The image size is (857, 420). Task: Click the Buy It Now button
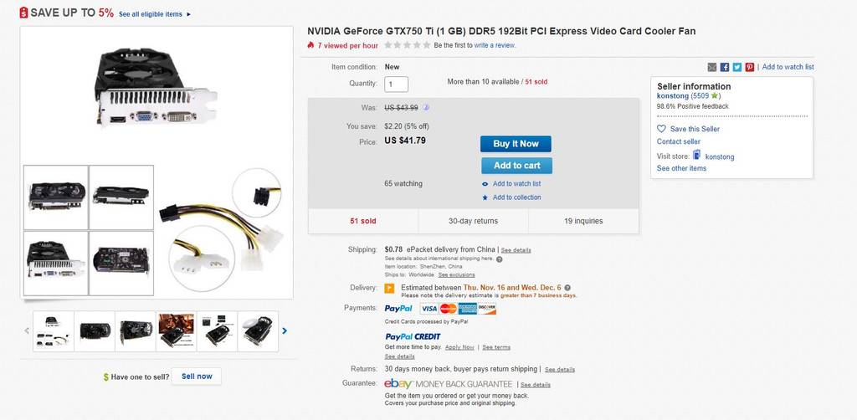tap(516, 144)
